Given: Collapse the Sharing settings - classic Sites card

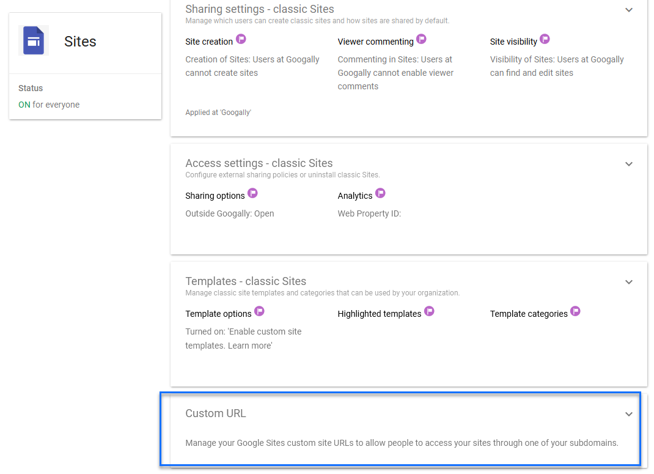Looking at the screenshot, I should click(629, 10).
